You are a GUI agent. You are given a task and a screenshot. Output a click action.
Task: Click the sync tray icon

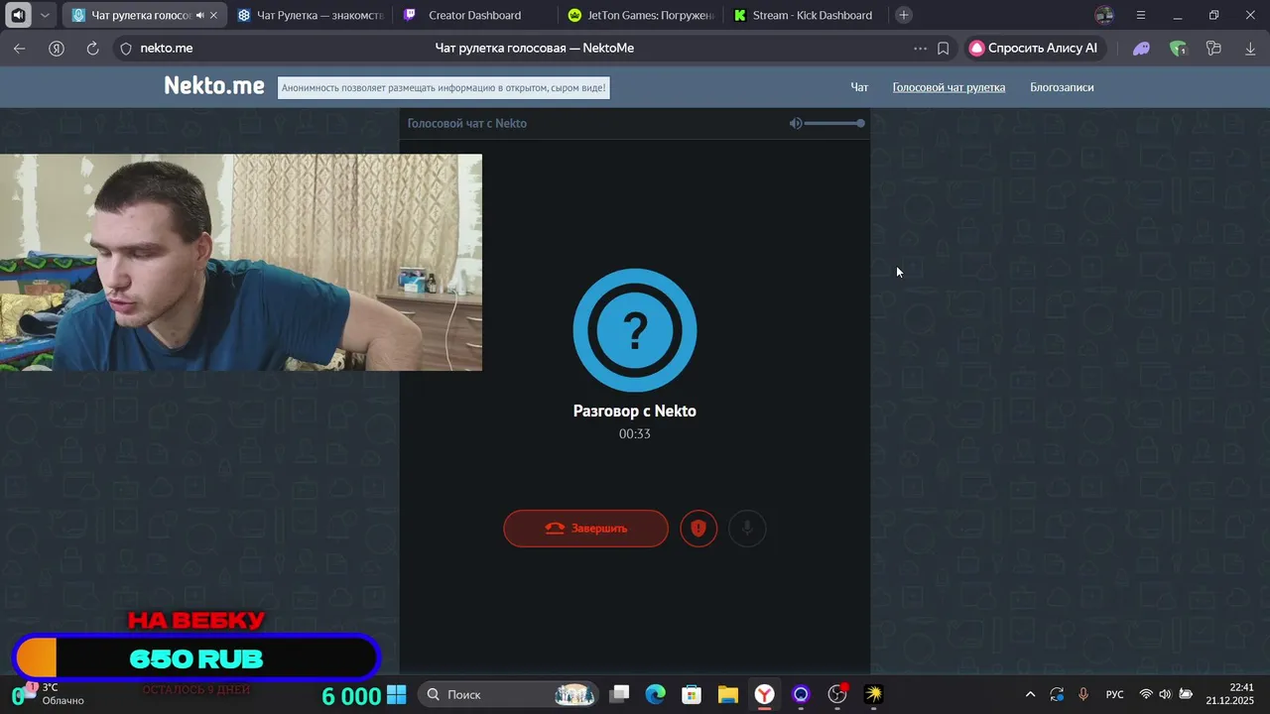pos(1057,694)
